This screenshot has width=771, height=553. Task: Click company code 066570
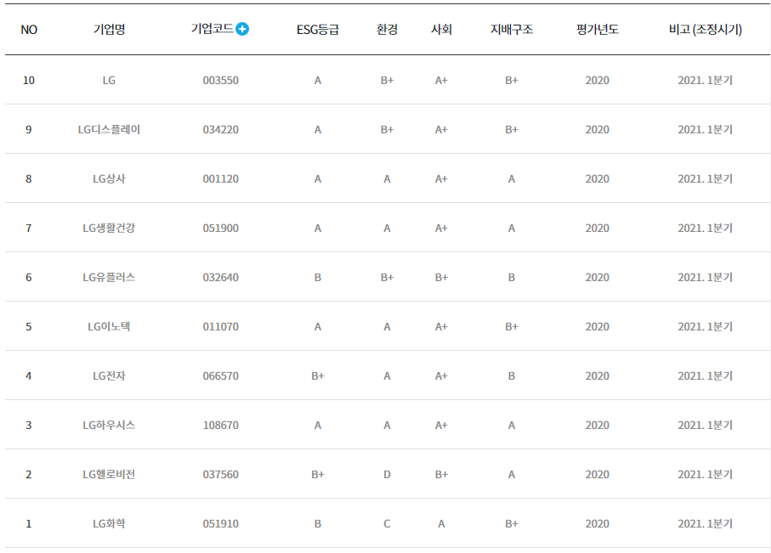point(221,375)
